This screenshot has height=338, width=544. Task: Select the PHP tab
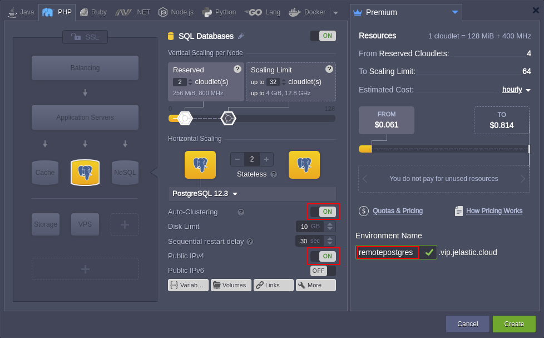click(x=57, y=12)
